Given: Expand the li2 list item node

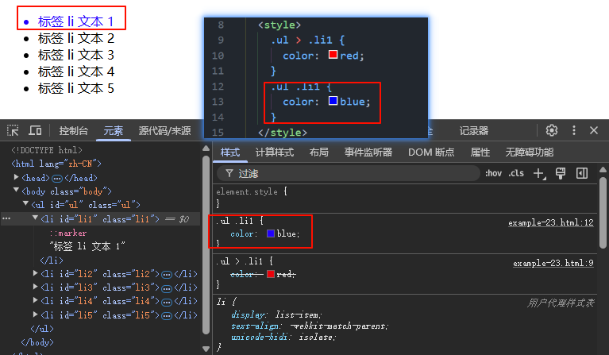Looking at the screenshot, I should [x=36, y=273].
